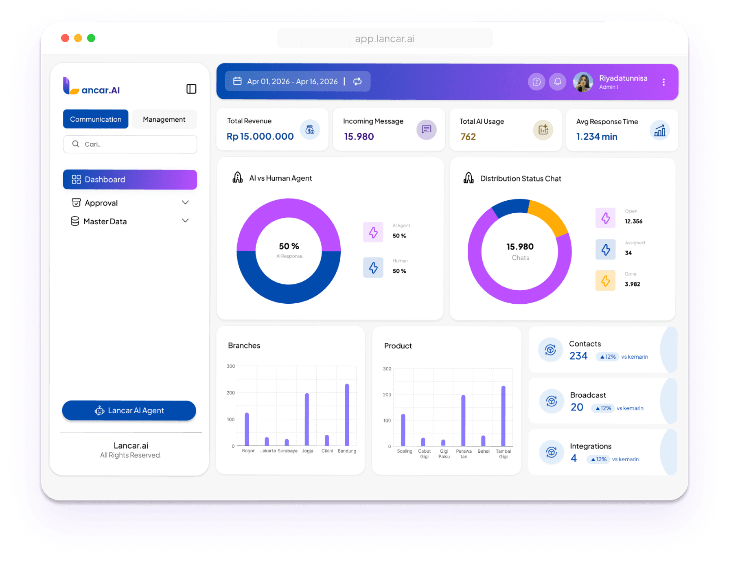Select the Master Data sidebar item
Screen dimensions: 729x561
click(x=130, y=221)
